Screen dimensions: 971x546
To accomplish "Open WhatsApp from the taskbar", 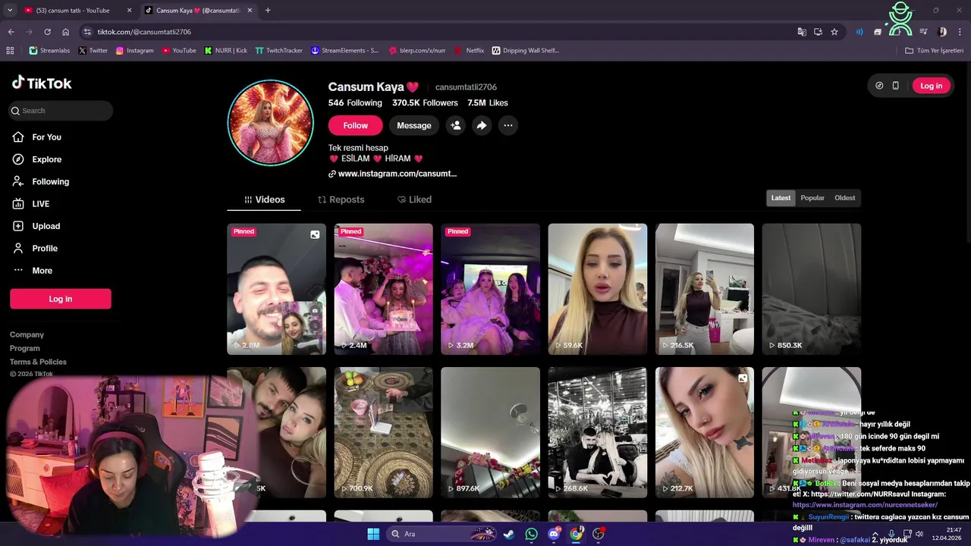I will tap(531, 534).
